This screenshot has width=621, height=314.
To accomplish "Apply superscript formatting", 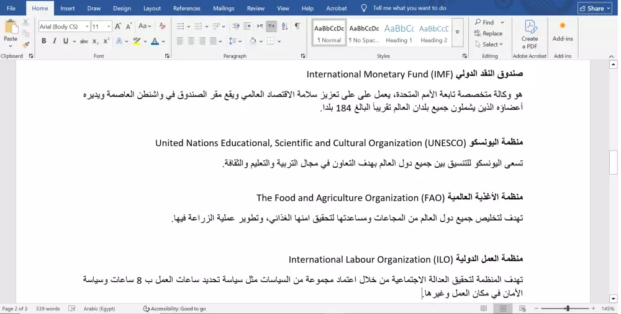I will click(106, 41).
